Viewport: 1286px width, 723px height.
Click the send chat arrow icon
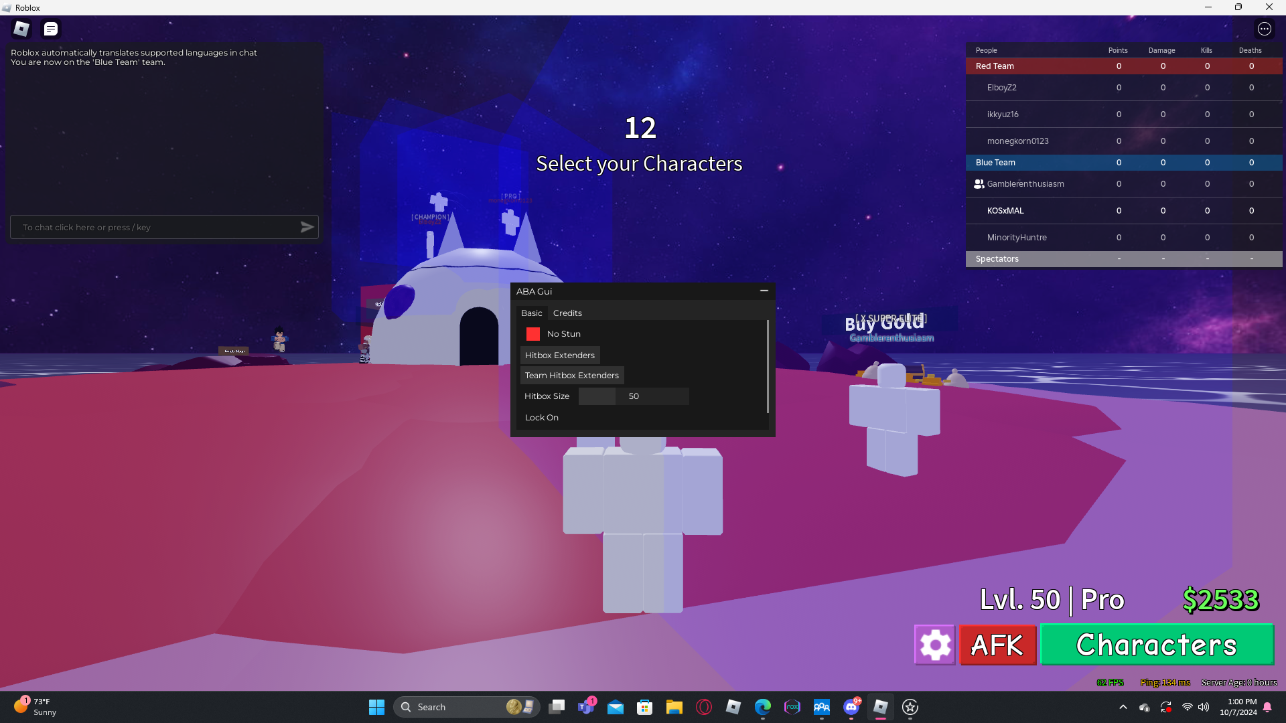(x=307, y=228)
